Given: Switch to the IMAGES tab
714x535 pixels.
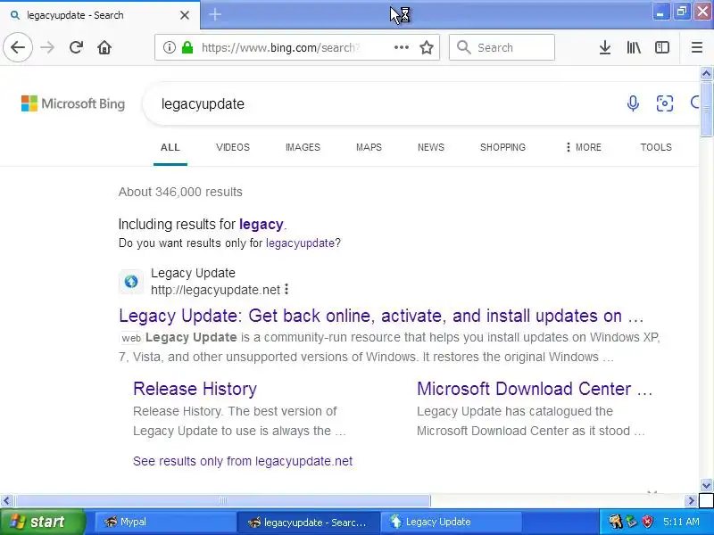Looking at the screenshot, I should pyautogui.click(x=303, y=147).
